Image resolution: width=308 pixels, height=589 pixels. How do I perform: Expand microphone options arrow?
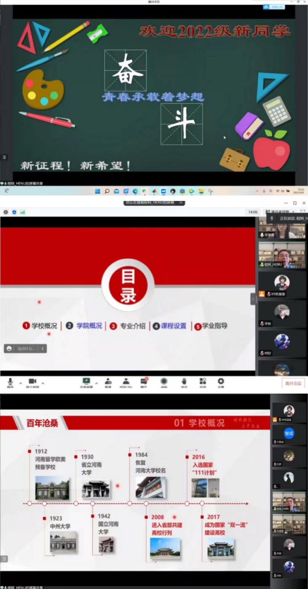(21, 383)
